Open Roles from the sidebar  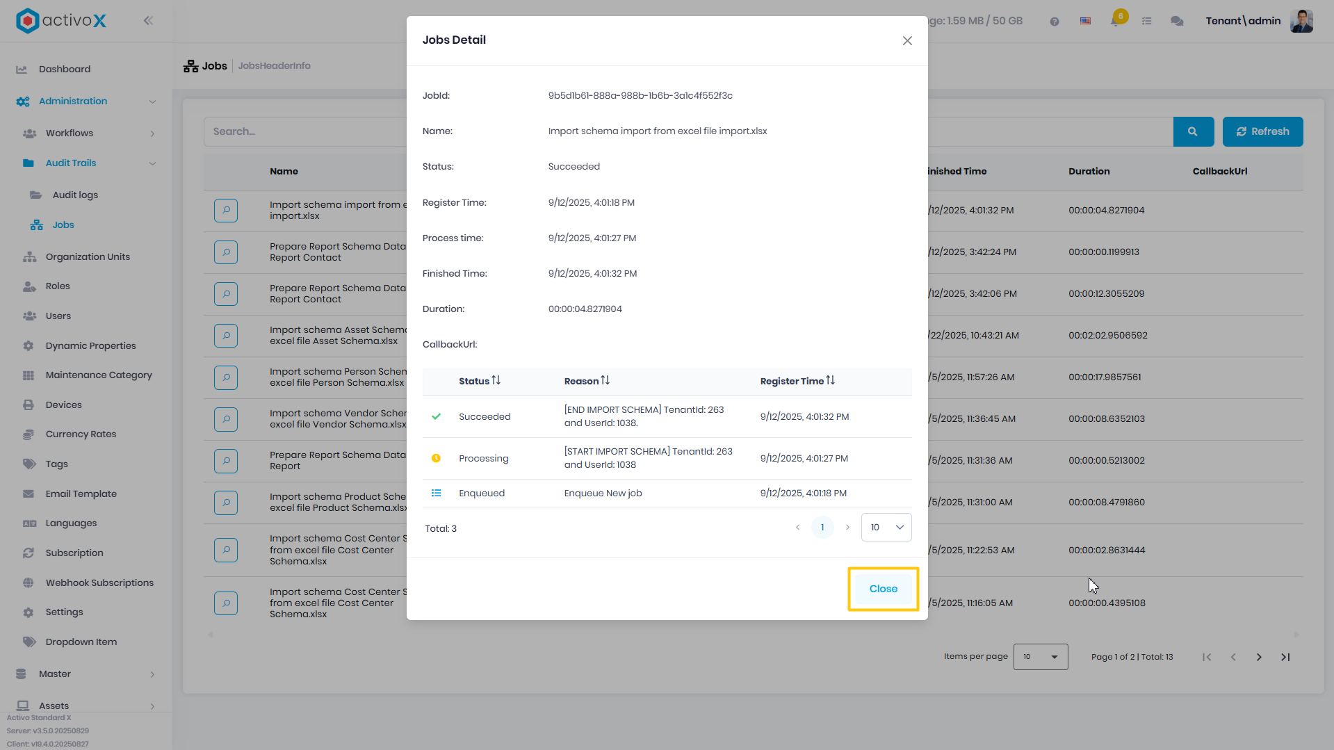coord(58,286)
